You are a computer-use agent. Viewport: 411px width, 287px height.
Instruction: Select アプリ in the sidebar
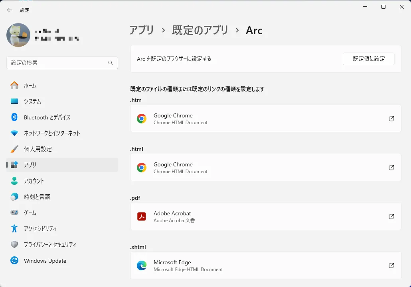pos(62,165)
